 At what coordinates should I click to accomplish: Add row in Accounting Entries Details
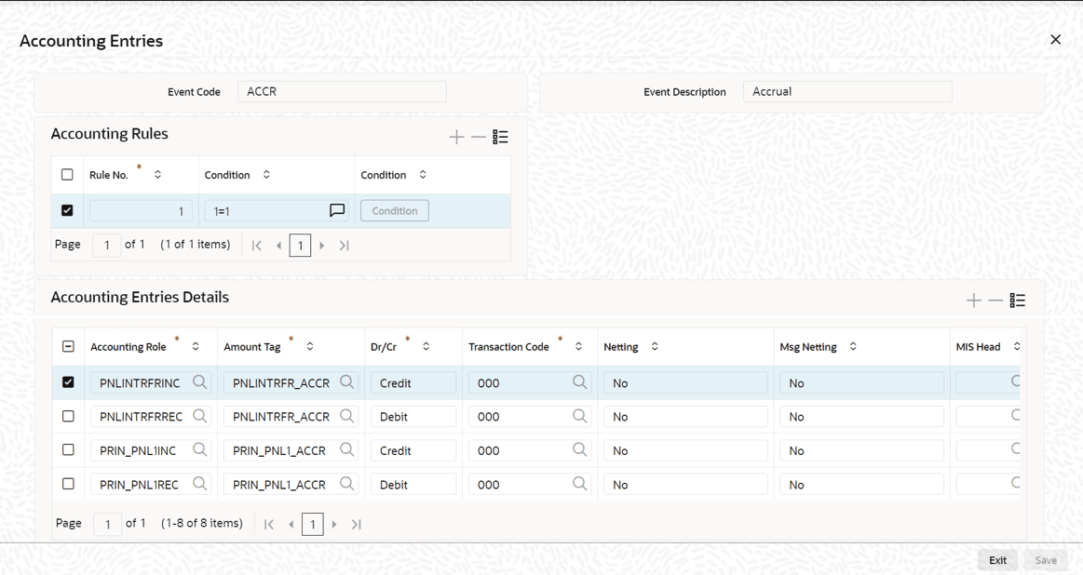tap(974, 301)
